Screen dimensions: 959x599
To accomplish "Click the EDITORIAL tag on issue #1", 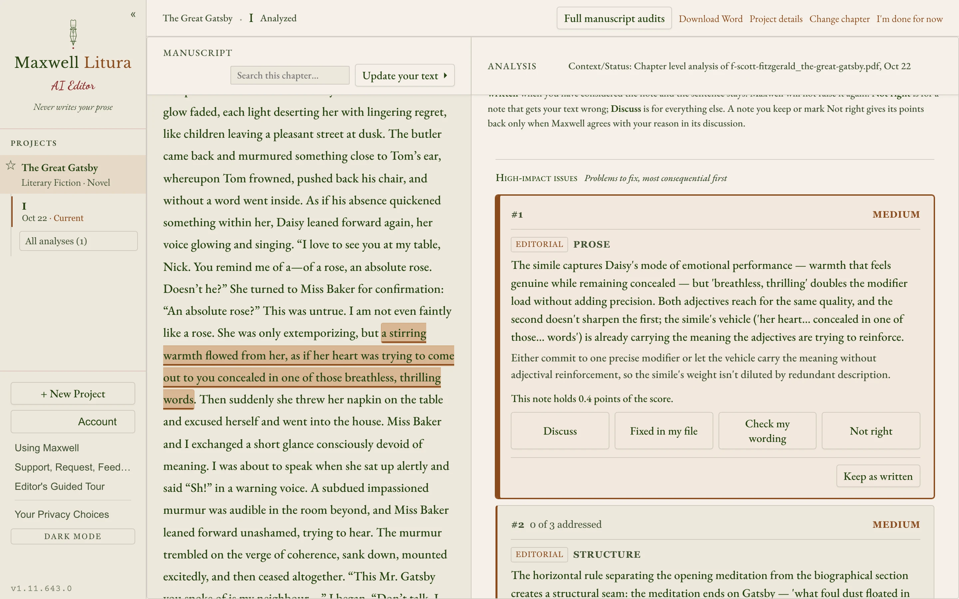I will pos(539,244).
